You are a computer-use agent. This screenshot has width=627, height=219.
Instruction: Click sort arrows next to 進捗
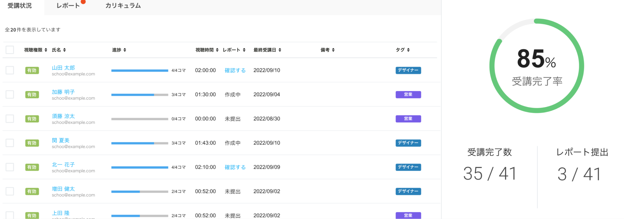125,50
